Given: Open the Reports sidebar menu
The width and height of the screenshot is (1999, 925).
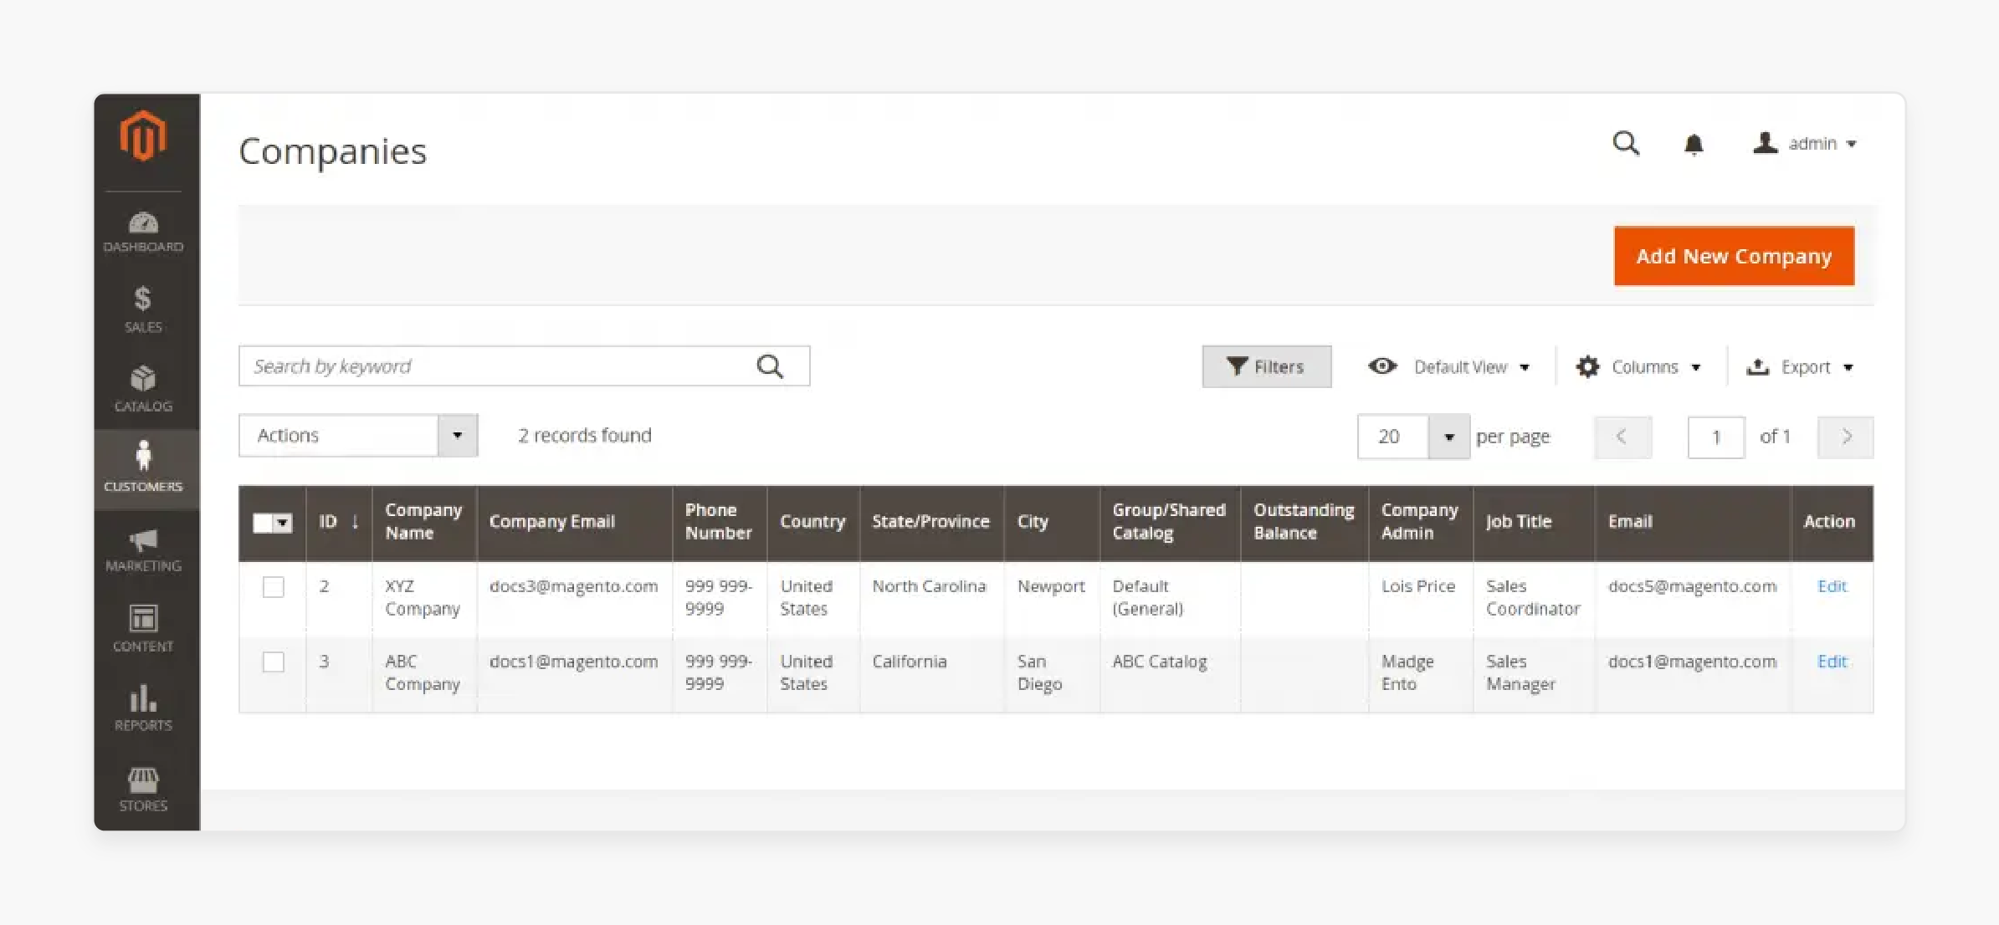Looking at the screenshot, I should point(143,708).
